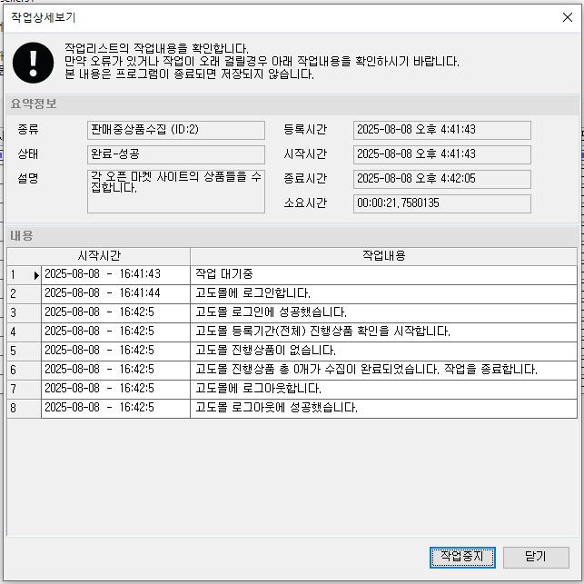The width and height of the screenshot is (584, 584).
Task: Click the cell '고도몰에 로그아웃합니다.'
Action: click(x=383, y=390)
